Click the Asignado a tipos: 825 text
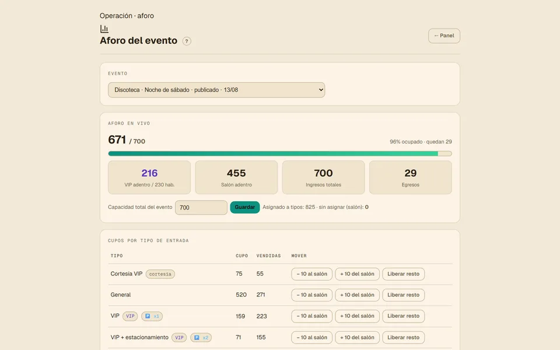The width and height of the screenshot is (560, 350). click(x=289, y=207)
